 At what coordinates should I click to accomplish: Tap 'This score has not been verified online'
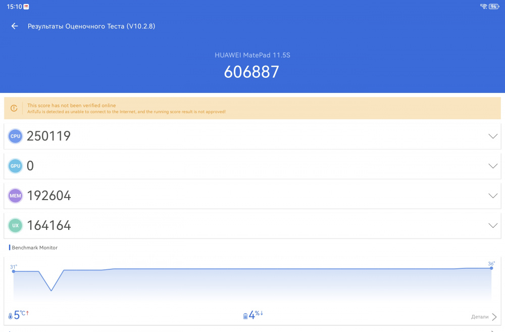(x=72, y=106)
